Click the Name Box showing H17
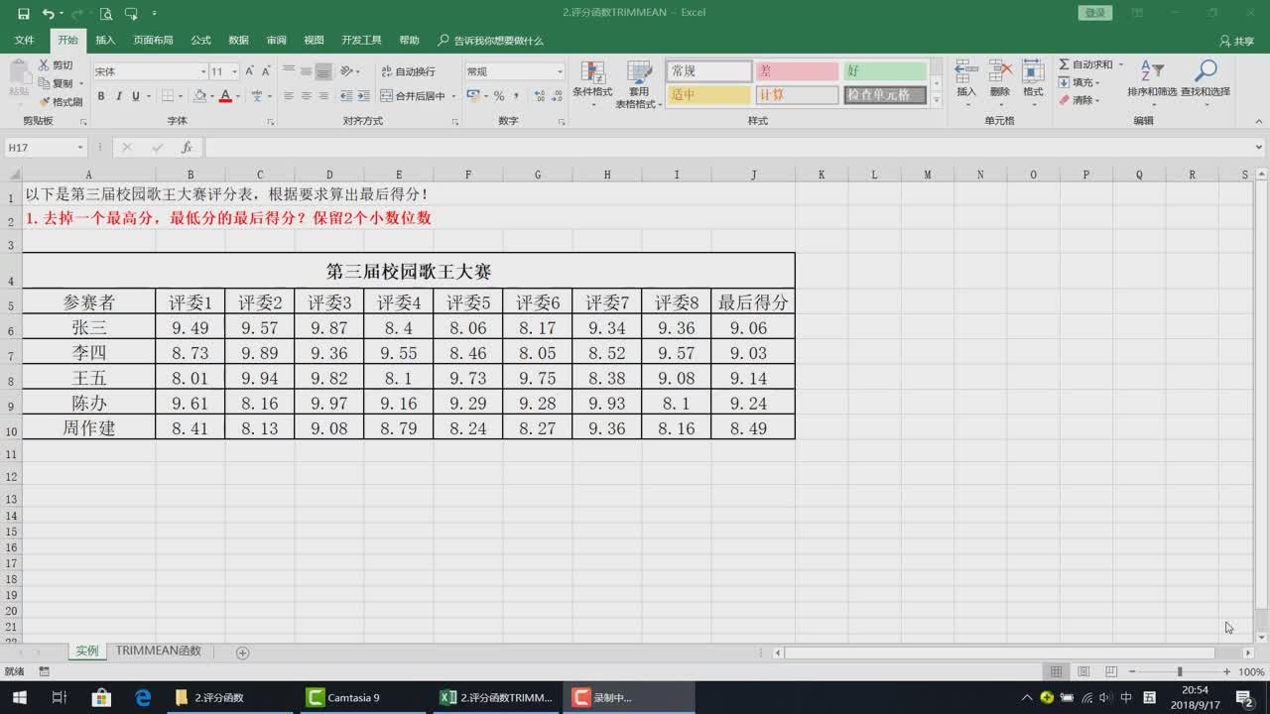This screenshot has width=1270, height=714. pyautogui.click(x=46, y=148)
